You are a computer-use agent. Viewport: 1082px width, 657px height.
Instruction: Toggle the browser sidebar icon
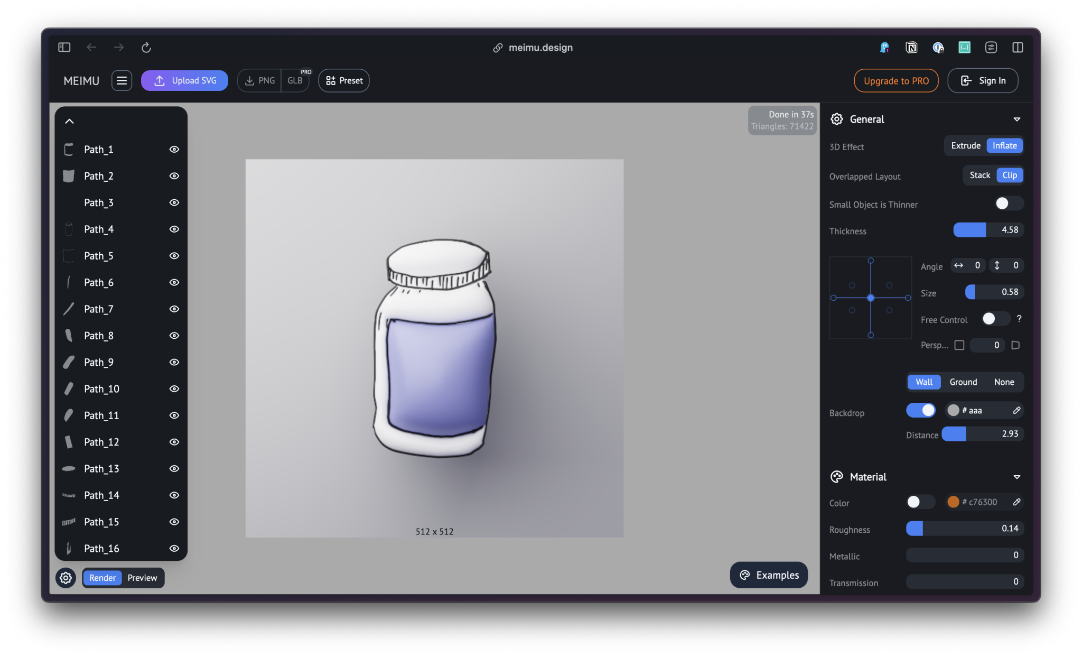64,48
